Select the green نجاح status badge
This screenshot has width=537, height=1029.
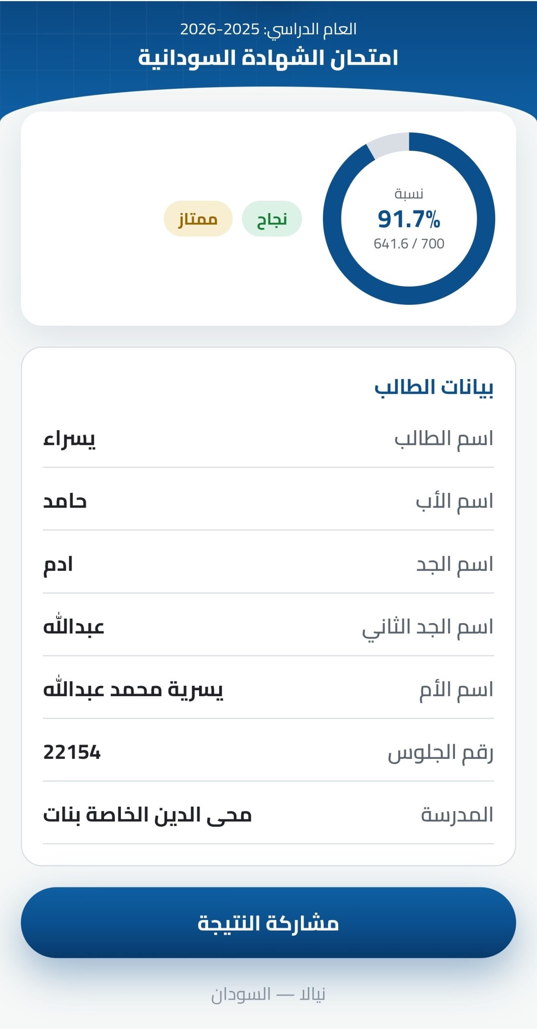(272, 219)
